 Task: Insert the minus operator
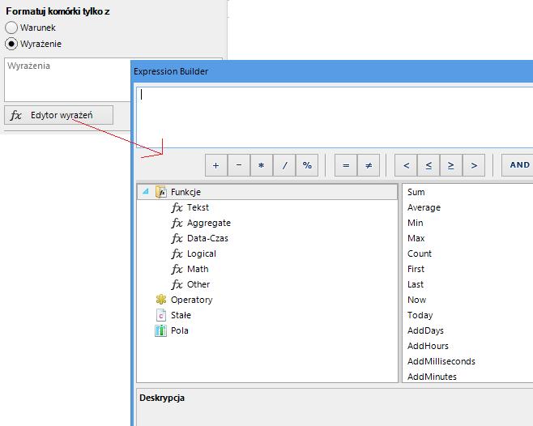[239, 165]
